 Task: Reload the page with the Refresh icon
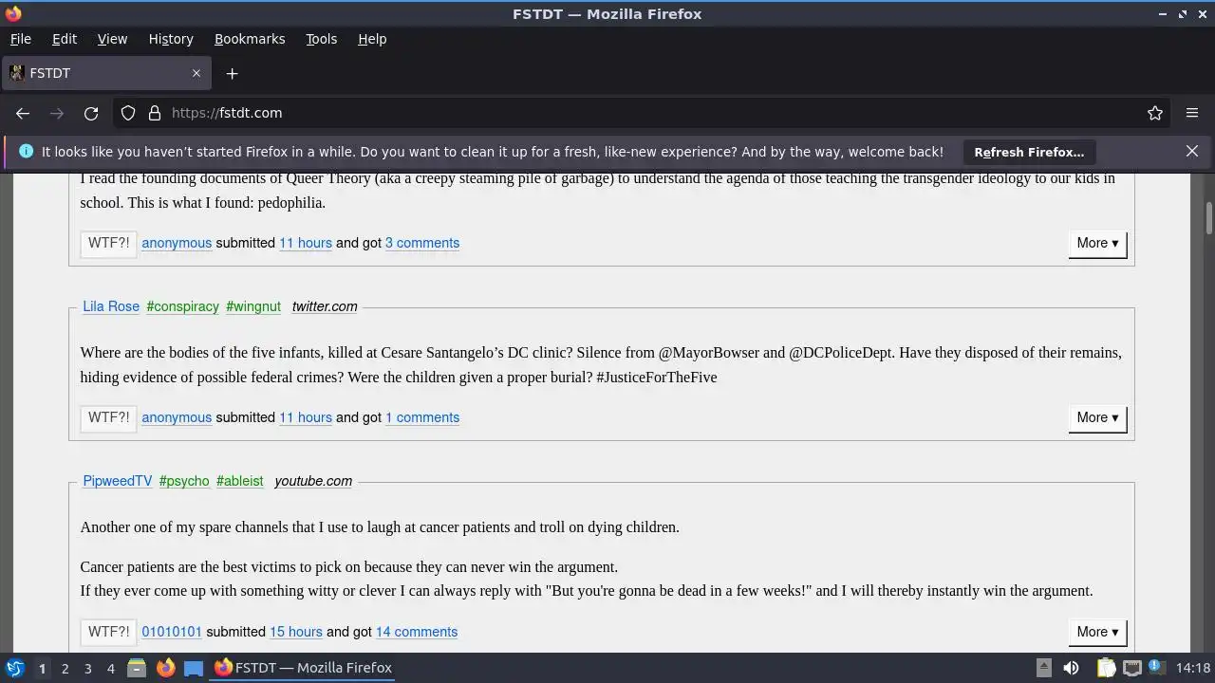91,113
